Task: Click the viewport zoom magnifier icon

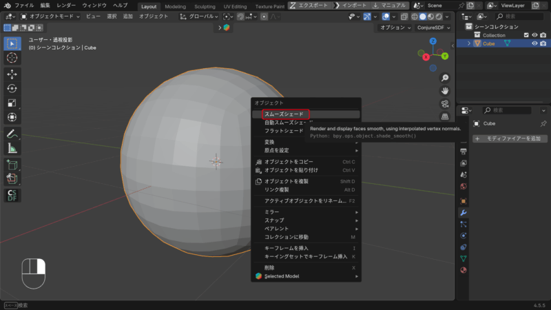Action: (446, 78)
